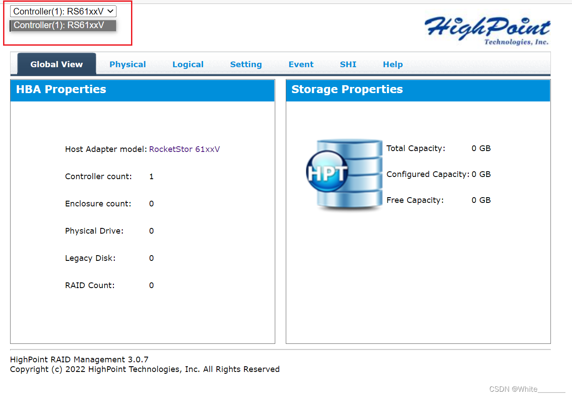Image resolution: width=572 pixels, height=397 pixels.
Task: Click the Legacy Disk label
Action: click(90, 258)
